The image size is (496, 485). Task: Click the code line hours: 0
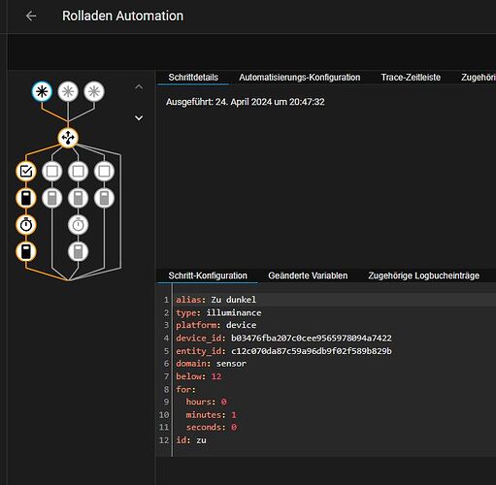[206, 402]
